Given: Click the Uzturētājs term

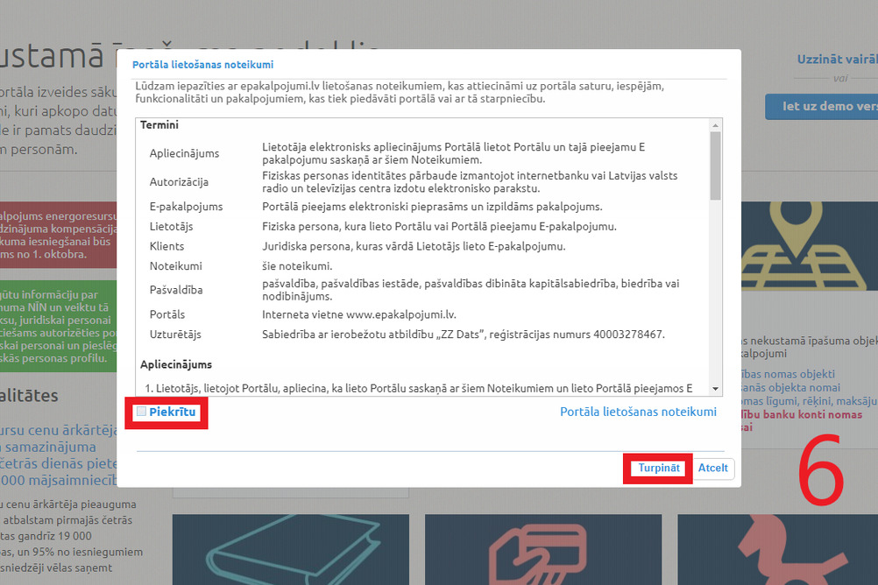Looking at the screenshot, I should click(175, 335).
